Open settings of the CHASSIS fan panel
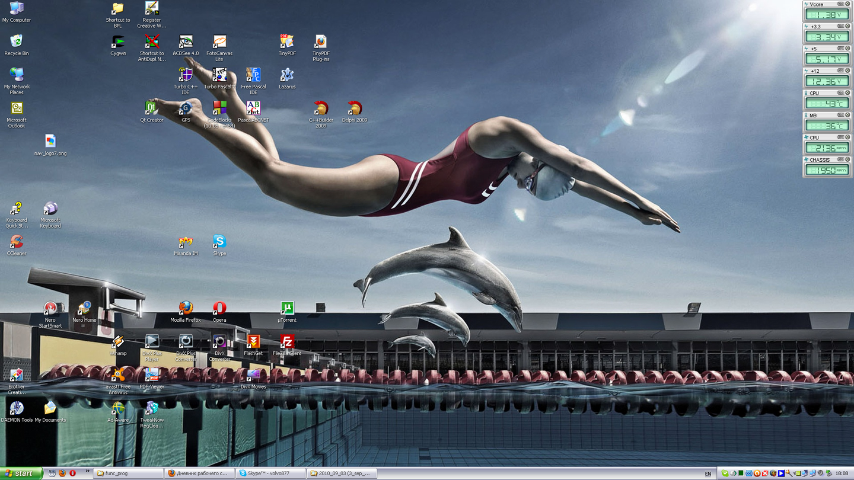The width and height of the screenshot is (854, 480). click(840, 160)
